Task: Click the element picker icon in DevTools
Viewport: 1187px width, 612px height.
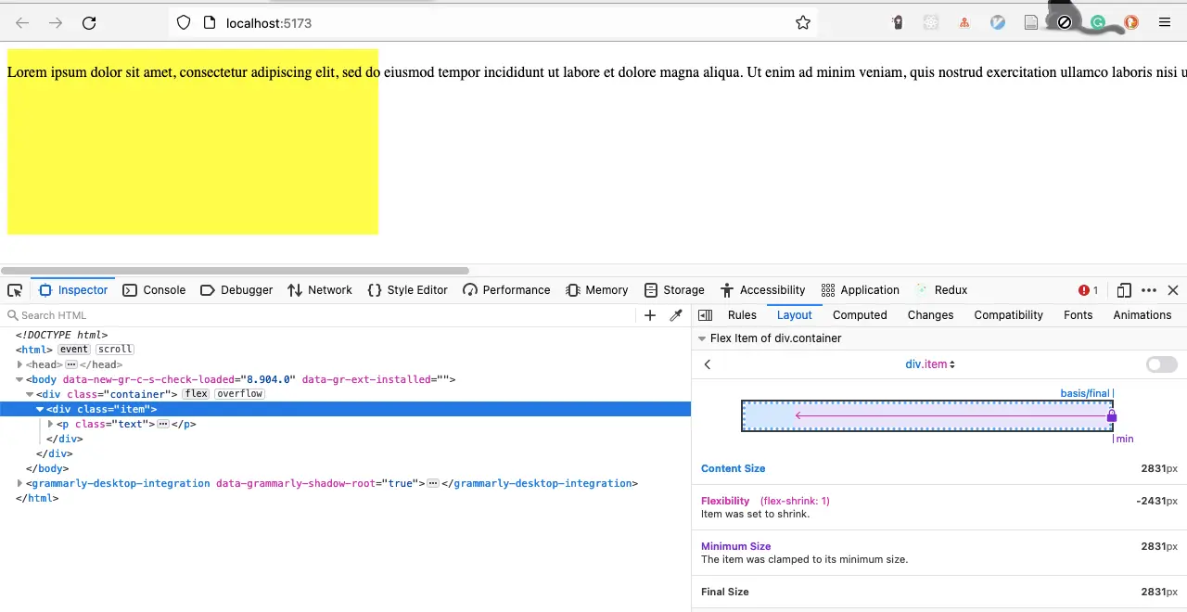Action: [x=15, y=290]
